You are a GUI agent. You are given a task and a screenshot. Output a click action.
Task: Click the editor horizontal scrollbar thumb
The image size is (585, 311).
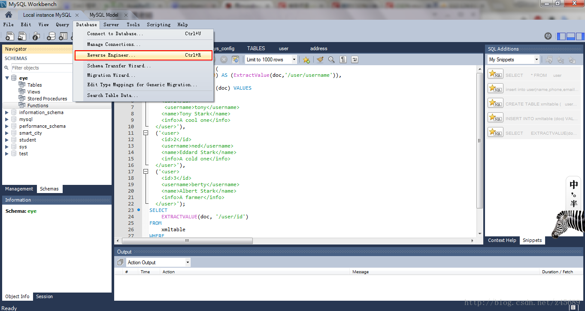point(187,241)
